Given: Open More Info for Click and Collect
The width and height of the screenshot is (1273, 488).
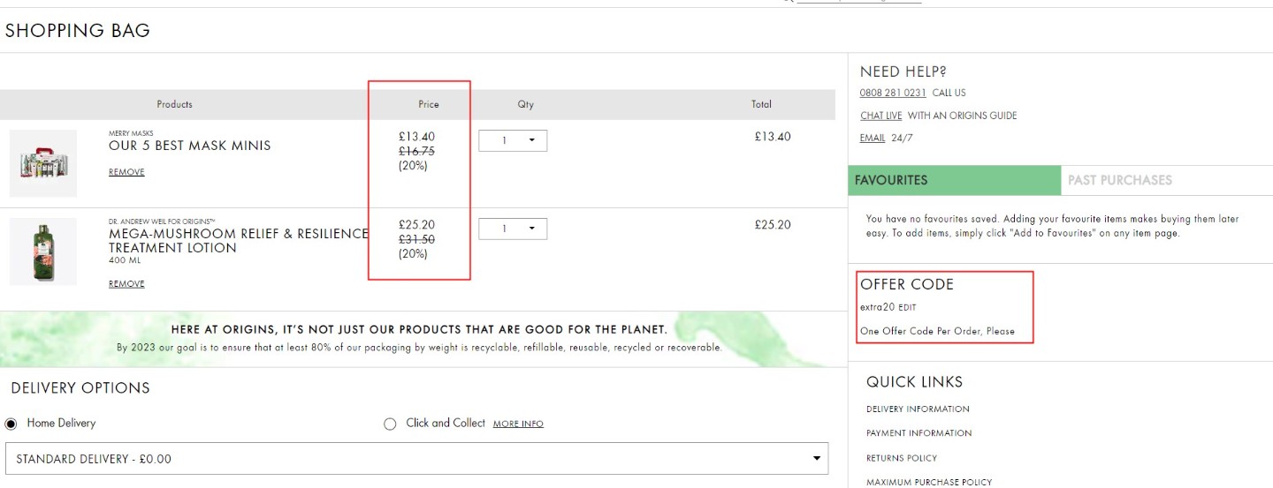Looking at the screenshot, I should click(x=518, y=424).
